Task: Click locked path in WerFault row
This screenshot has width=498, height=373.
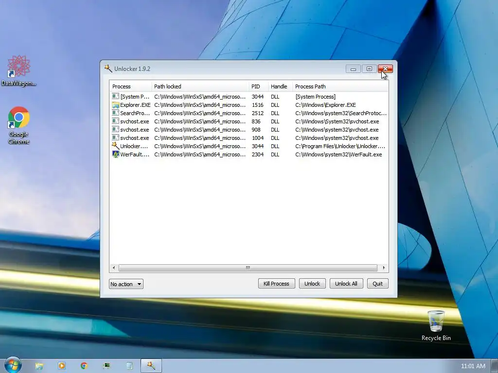Action: (200, 154)
